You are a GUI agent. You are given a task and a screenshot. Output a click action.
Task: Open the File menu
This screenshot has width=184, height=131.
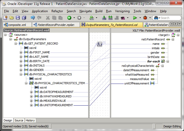pos(6,11)
